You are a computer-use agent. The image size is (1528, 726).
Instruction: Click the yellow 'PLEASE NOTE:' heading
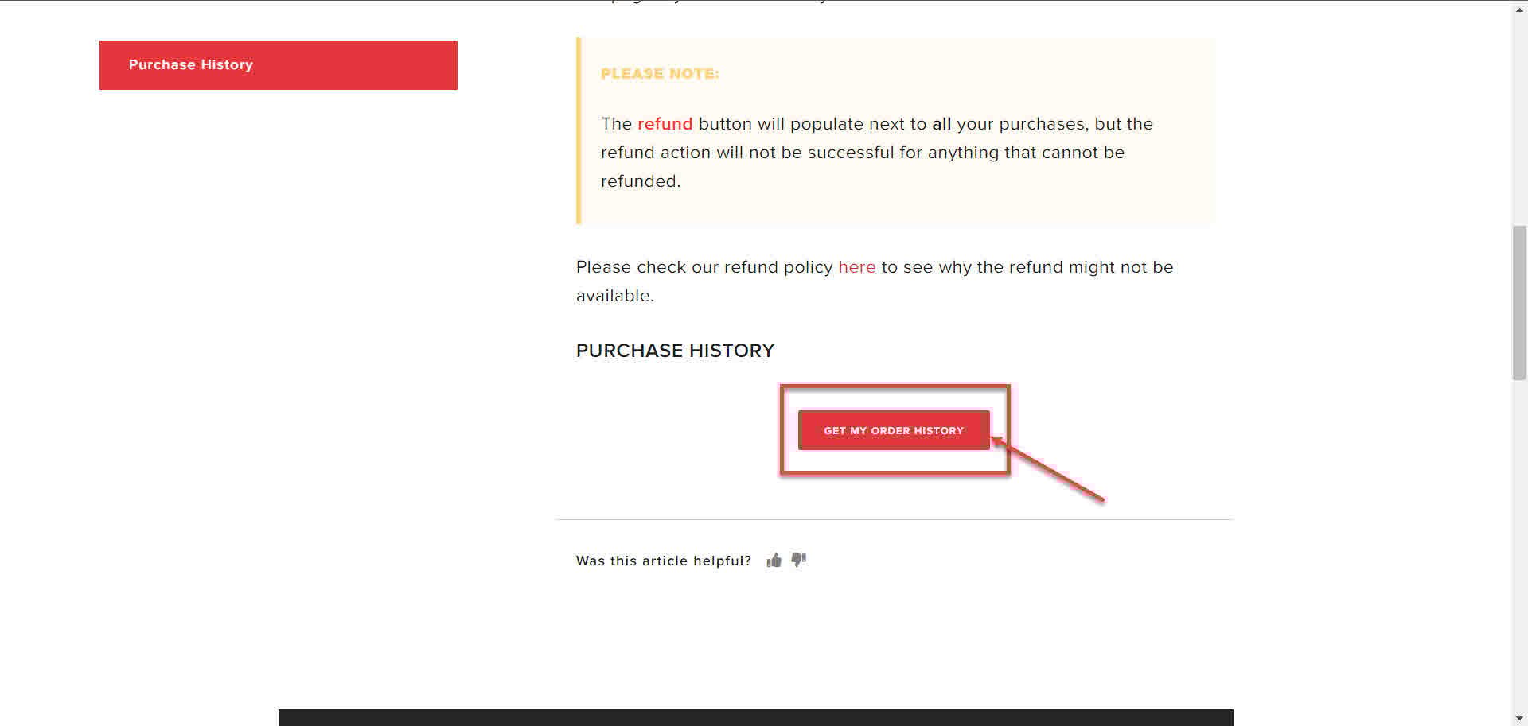(660, 74)
